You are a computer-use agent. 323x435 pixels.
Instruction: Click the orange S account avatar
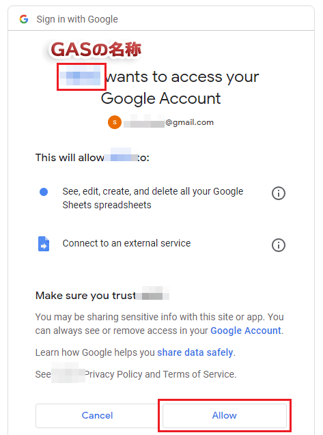click(115, 122)
